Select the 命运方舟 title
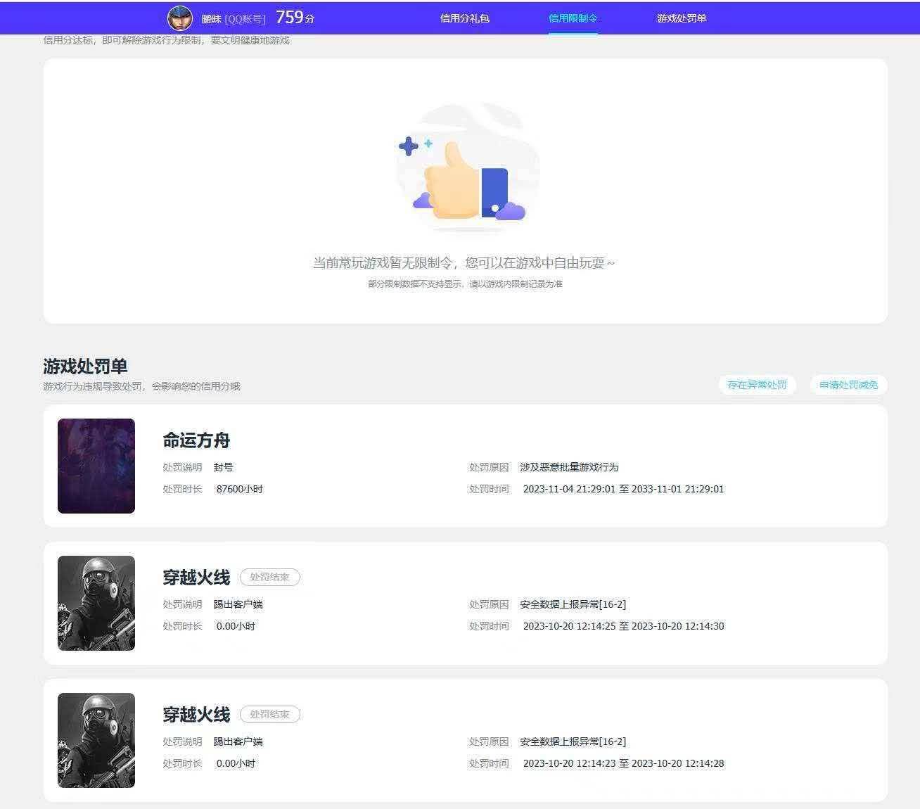 pyautogui.click(x=196, y=440)
